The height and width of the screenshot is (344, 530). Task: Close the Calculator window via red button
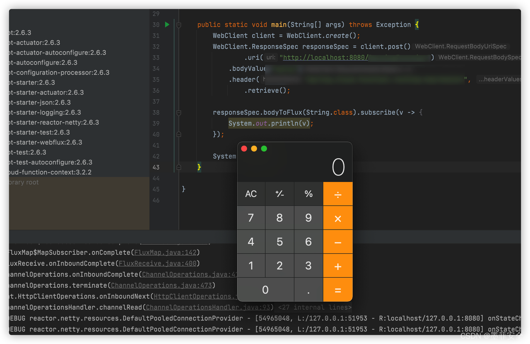click(244, 149)
